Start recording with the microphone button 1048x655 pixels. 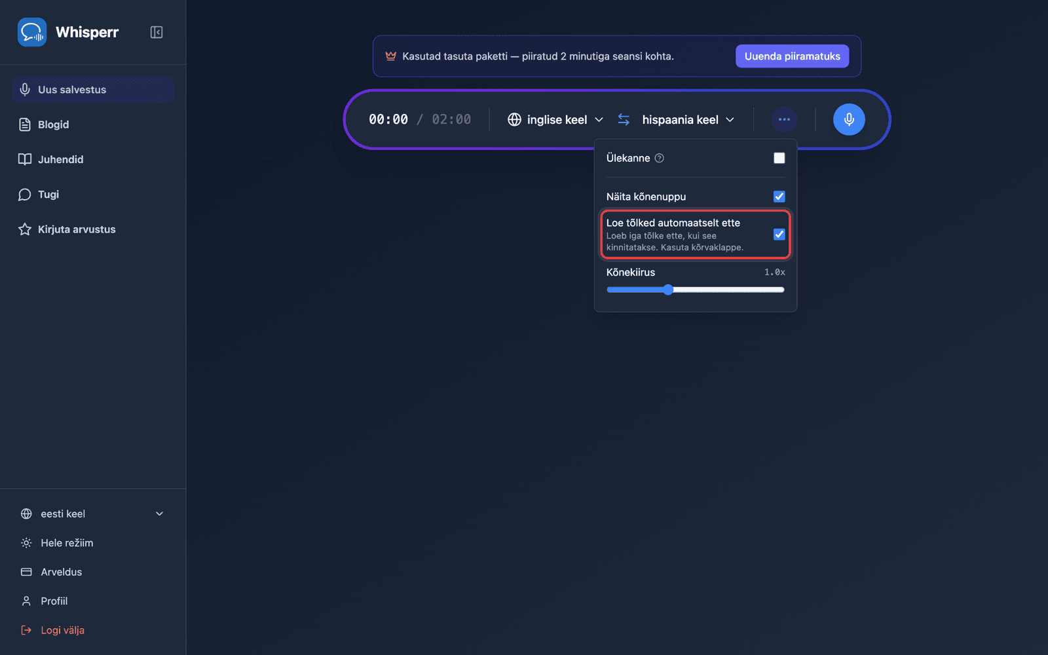849,119
